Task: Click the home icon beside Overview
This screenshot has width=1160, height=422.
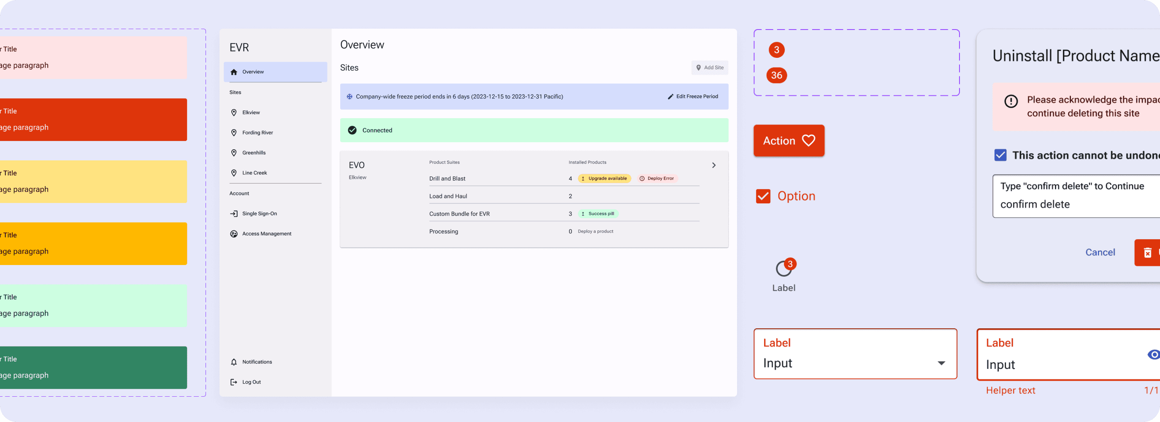Action: [234, 72]
